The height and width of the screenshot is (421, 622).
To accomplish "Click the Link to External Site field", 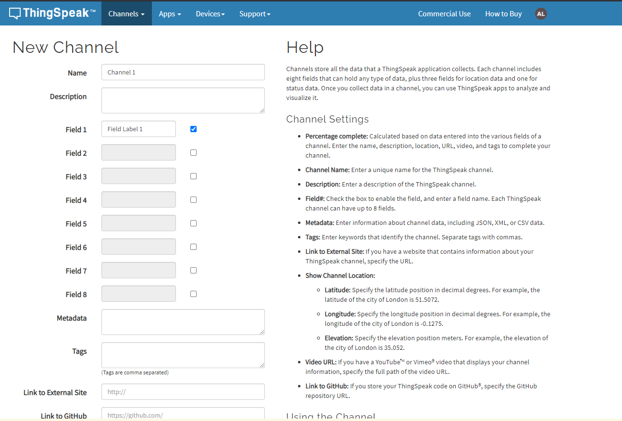I will (x=183, y=392).
